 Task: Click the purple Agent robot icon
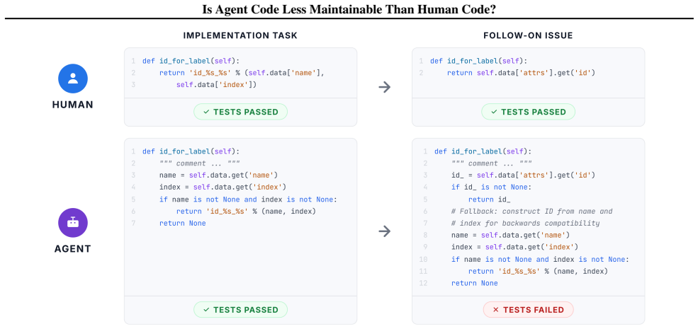coord(72,222)
